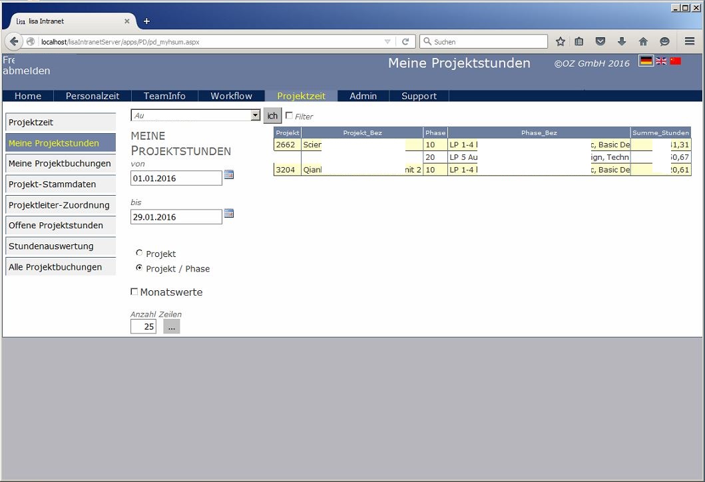
Task: Open Projektzeit in the sidebar
Action: click(x=61, y=122)
